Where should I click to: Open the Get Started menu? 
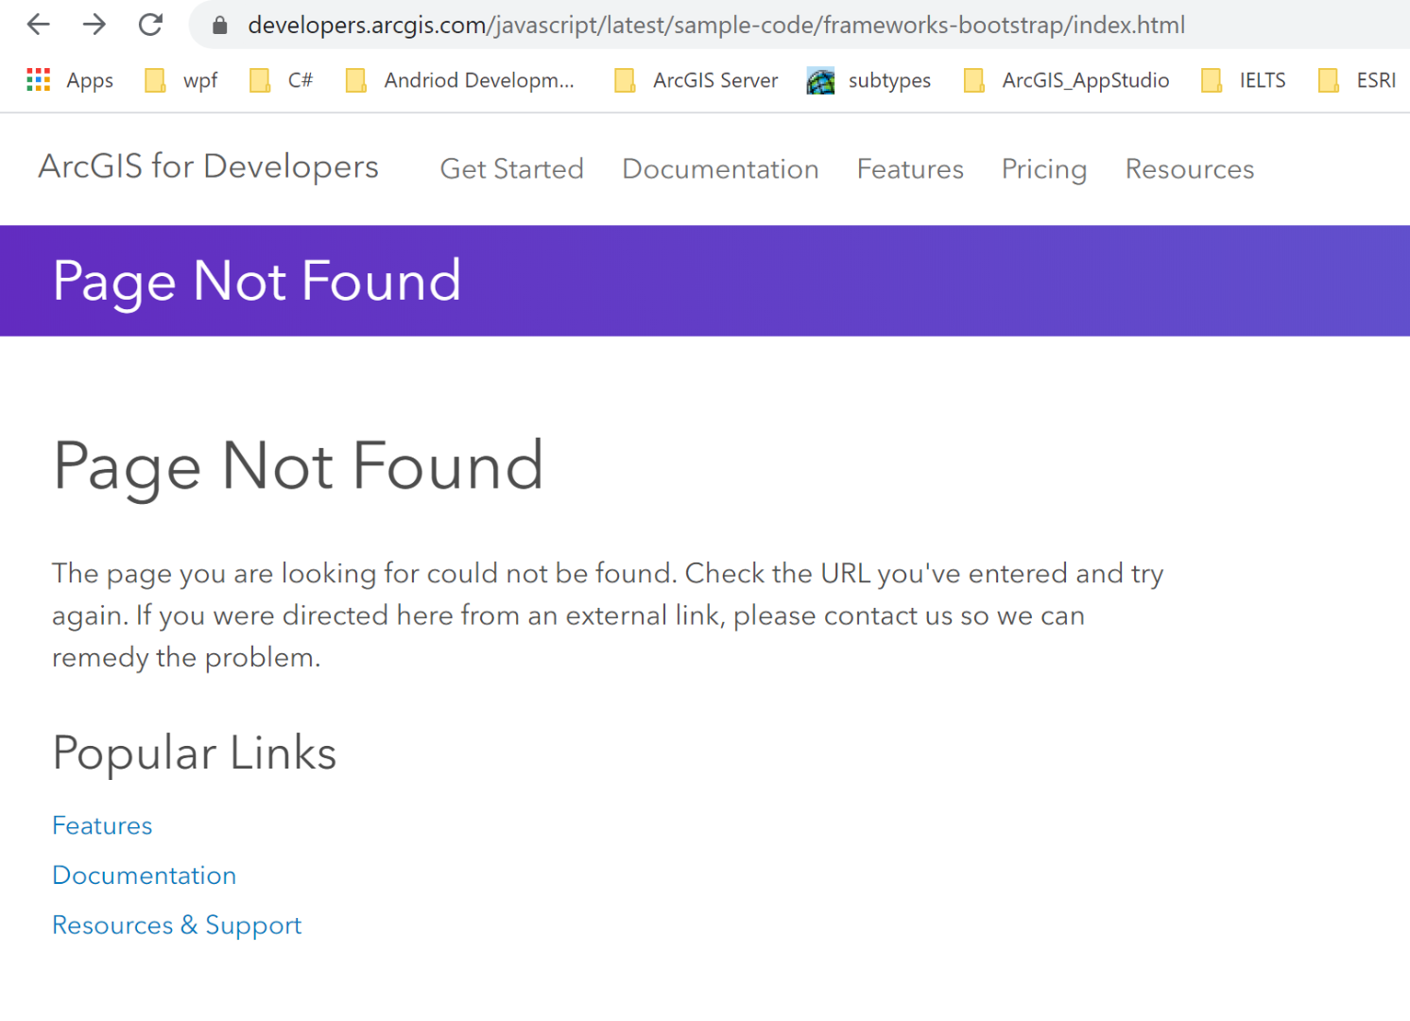click(512, 169)
